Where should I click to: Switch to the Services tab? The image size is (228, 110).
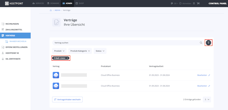pyautogui.click(x=38, y=3)
